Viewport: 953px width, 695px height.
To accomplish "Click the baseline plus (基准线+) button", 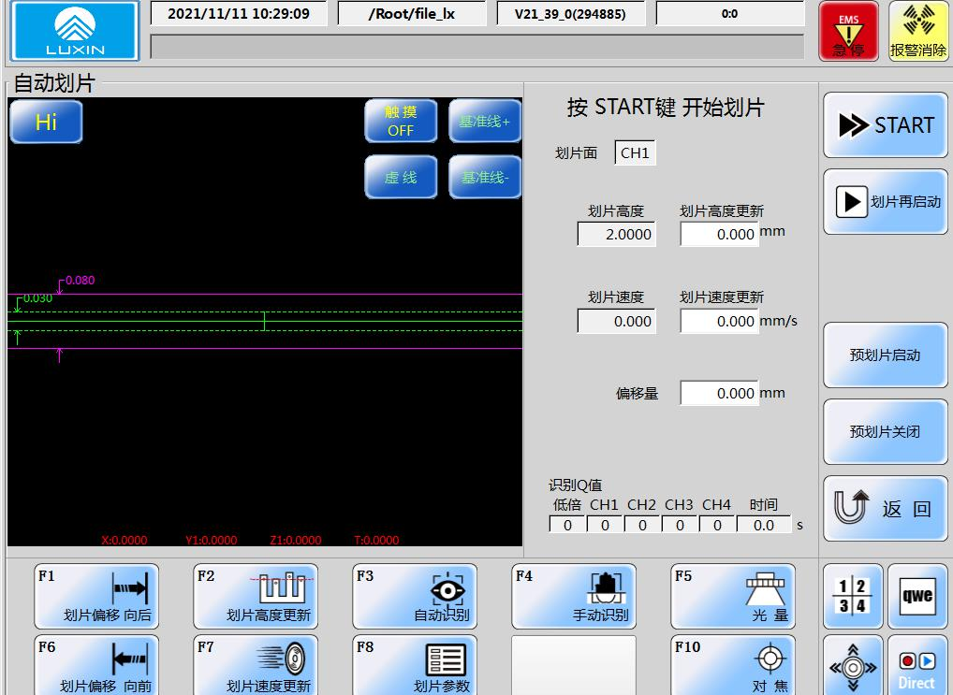I will (485, 122).
